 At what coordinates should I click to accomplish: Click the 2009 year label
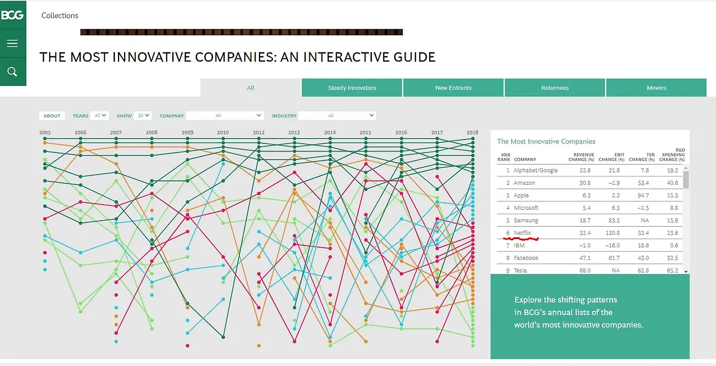point(187,133)
